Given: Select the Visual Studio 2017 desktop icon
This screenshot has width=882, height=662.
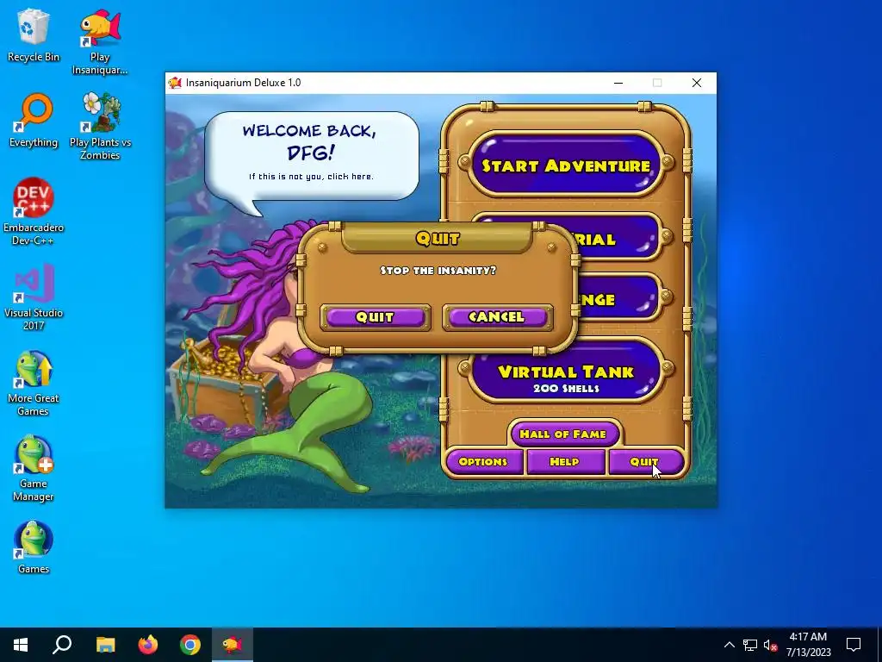Looking at the screenshot, I should [x=34, y=297].
